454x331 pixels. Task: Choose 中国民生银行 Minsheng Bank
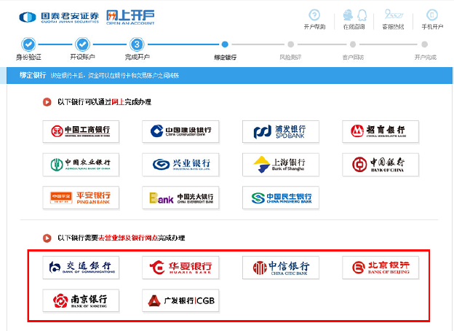pos(281,198)
